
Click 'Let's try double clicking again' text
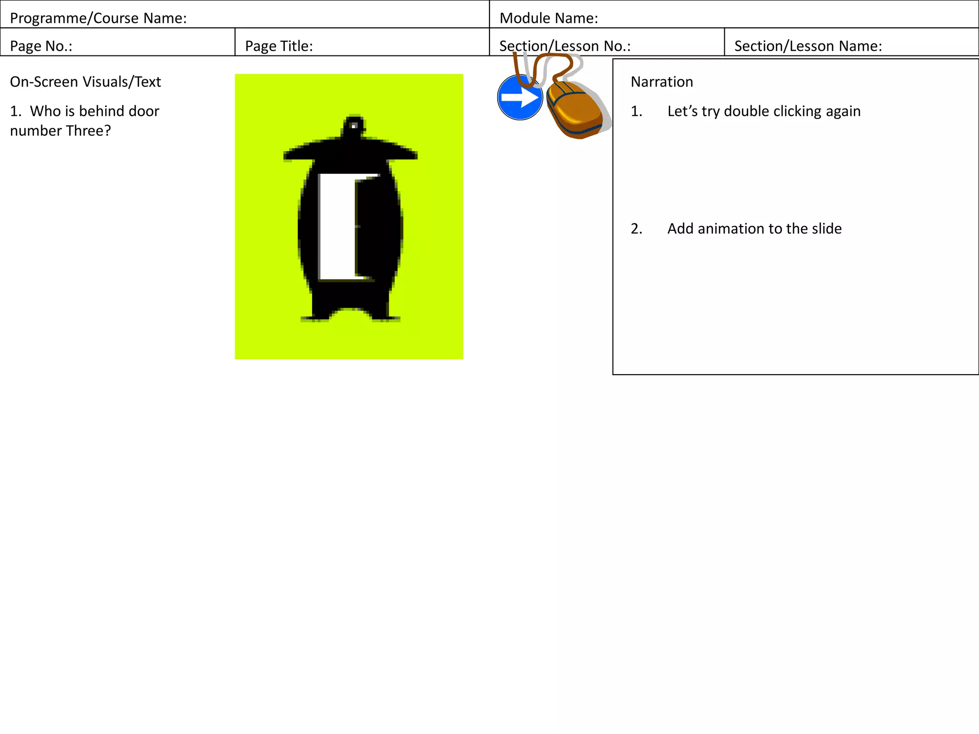[x=764, y=111]
